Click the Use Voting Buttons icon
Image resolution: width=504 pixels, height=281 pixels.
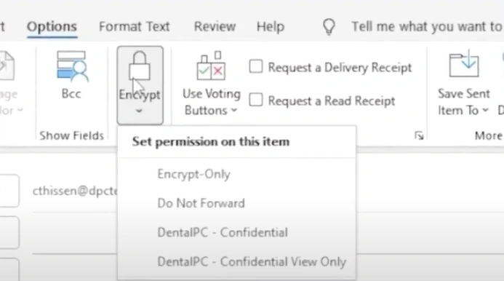tap(211, 66)
